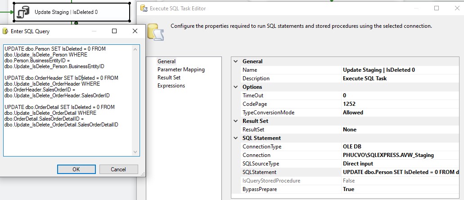Open the BypassPrepare value True
Image resolution: width=464 pixels, height=200 pixels.
[x=348, y=189]
